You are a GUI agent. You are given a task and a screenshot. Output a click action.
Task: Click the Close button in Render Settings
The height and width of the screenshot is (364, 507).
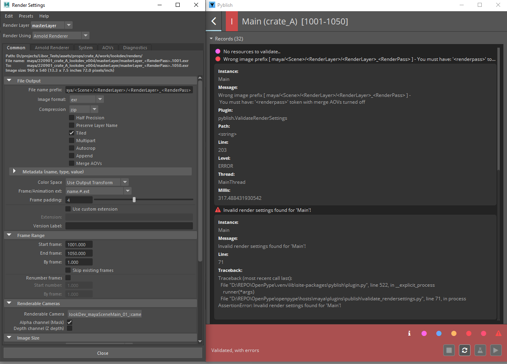(103, 353)
